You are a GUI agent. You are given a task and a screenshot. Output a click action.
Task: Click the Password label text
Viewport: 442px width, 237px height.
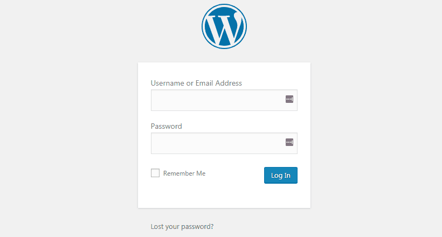(x=167, y=126)
